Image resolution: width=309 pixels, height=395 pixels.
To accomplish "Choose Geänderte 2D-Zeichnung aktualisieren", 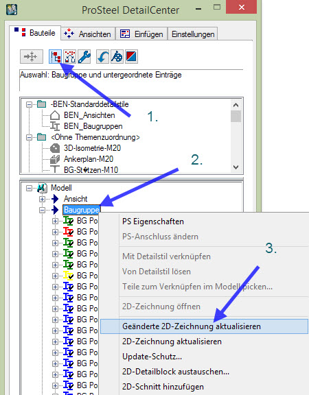I will tap(204, 326).
